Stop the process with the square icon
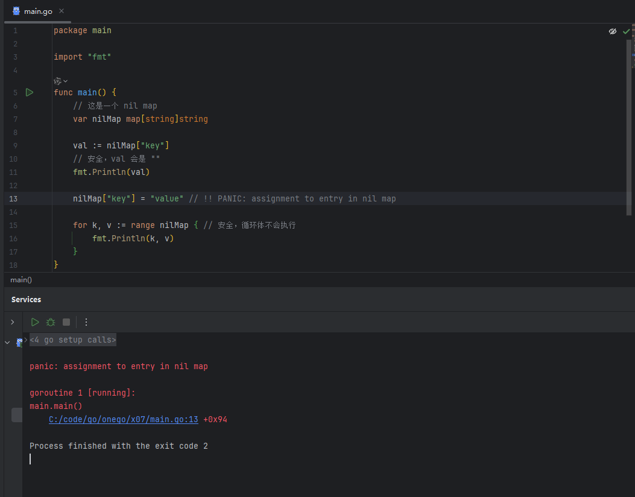 click(x=66, y=322)
